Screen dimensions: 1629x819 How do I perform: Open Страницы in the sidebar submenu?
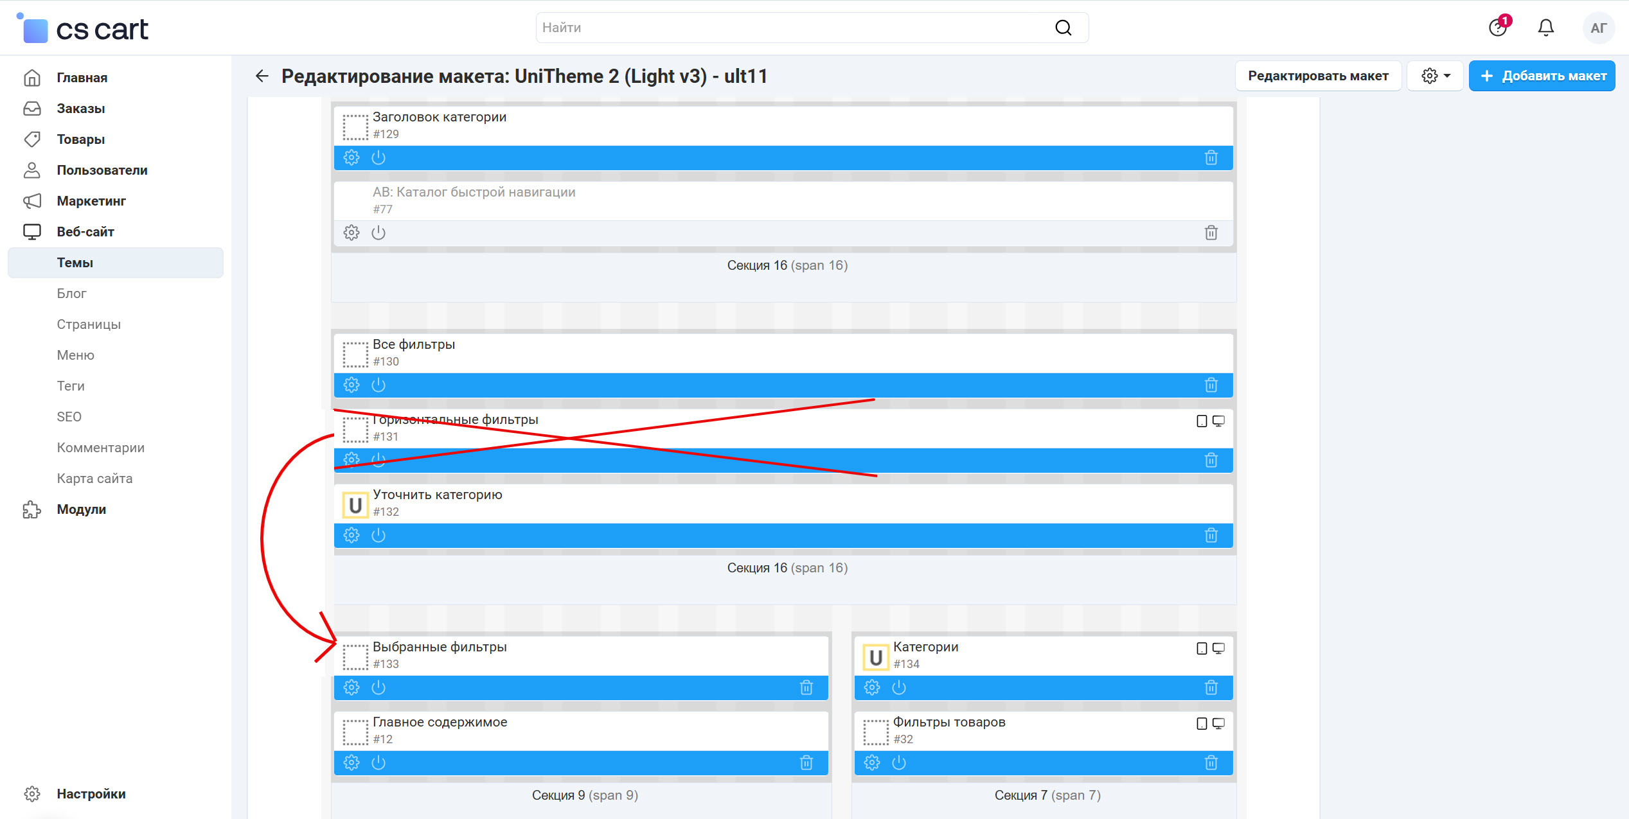[x=89, y=324]
